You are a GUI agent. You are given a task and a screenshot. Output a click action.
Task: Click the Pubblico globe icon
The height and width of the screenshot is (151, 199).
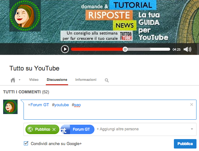(30, 129)
